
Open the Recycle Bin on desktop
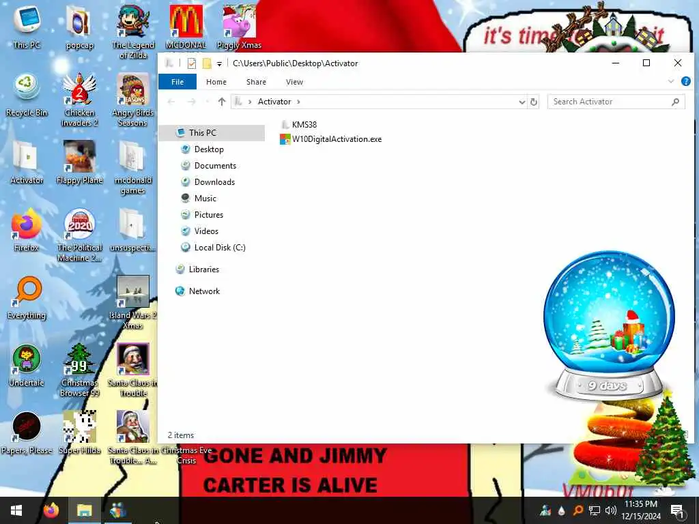27,95
